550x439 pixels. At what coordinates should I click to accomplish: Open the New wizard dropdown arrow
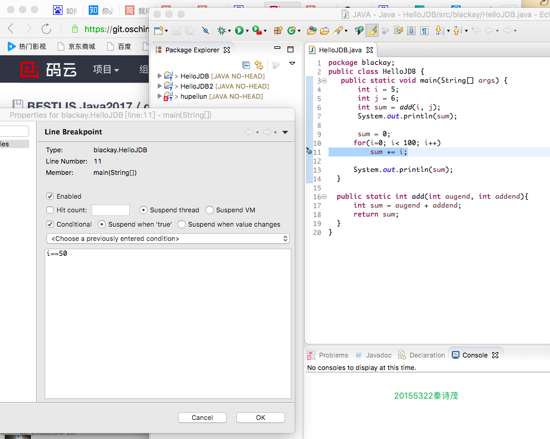coord(166,31)
